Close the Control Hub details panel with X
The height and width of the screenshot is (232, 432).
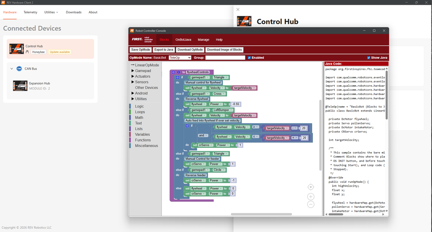(x=238, y=10)
